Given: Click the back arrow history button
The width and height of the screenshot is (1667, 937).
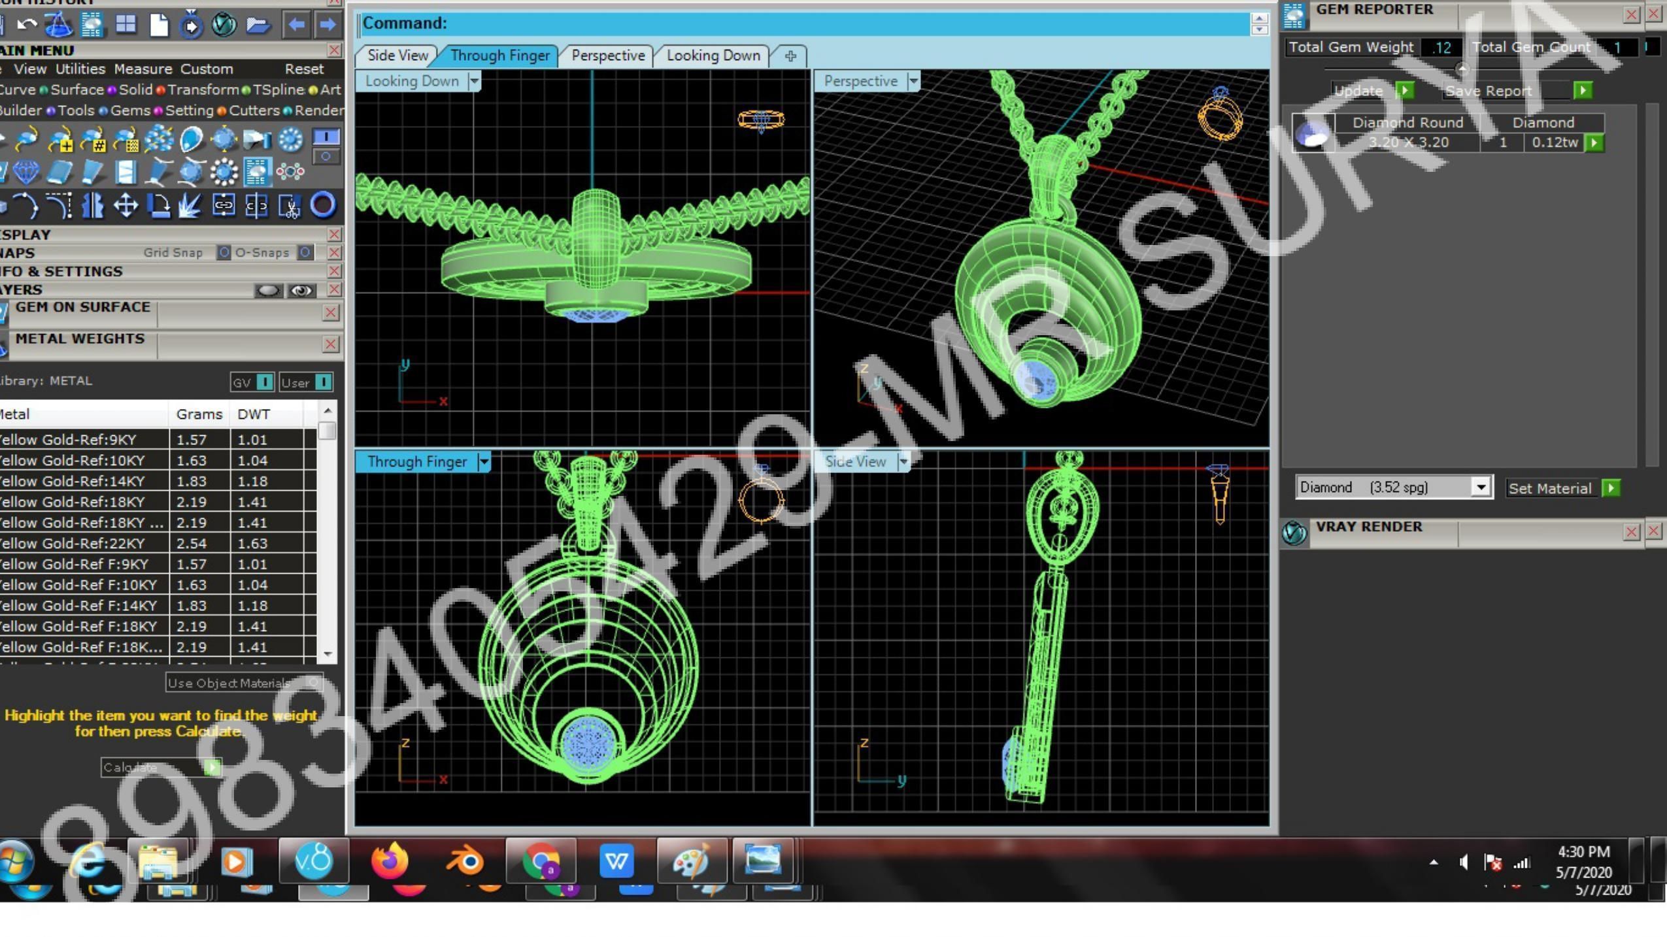Looking at the screenshot, I should pyautogui.click(x=296, y=25).
